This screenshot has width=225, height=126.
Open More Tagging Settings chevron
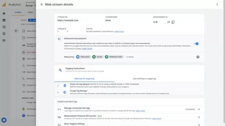tap(199, 125)
